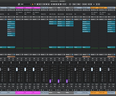Enable read automation on Hamo Up channel
Viewport: 116px width, 96px height.
click(84, 86)
